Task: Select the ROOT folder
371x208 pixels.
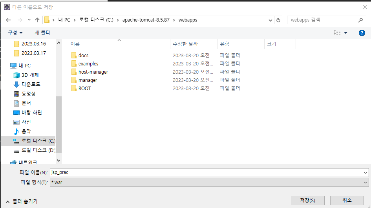Action: [x=85, y=88]
